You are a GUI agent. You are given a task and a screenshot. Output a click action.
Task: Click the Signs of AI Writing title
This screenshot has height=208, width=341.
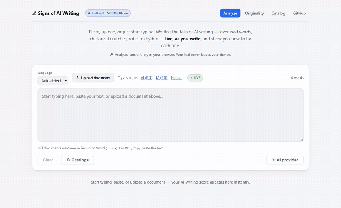[x=58, y=13]
